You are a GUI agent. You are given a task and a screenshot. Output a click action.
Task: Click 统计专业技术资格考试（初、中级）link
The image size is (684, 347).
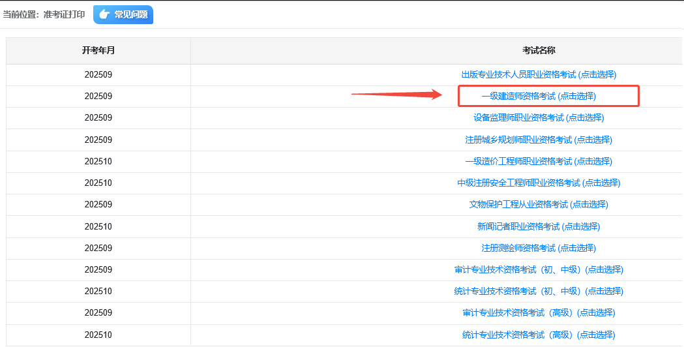(539, 291)
